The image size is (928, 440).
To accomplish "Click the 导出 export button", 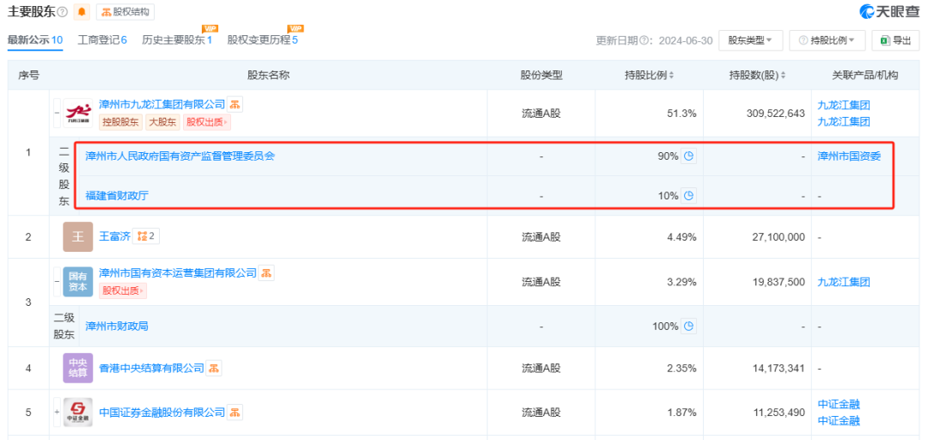I will [x=895, y=40].
